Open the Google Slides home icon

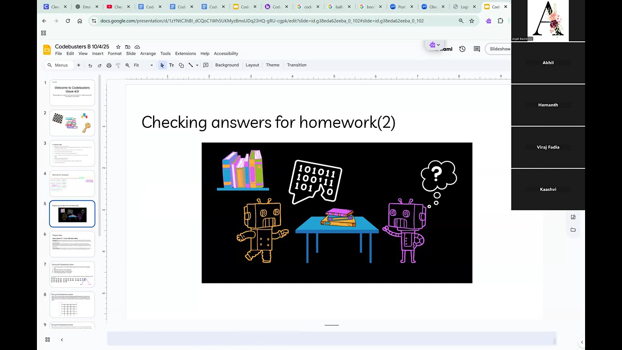(x=47, y=50)
